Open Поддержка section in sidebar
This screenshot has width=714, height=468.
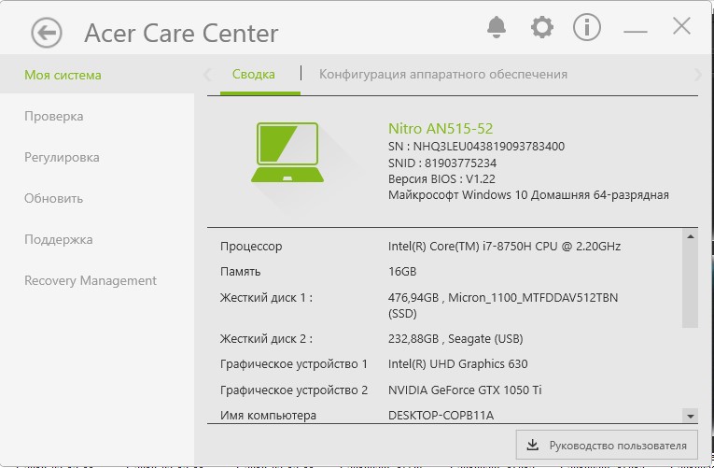pos(58,239)
